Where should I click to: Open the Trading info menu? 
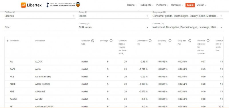point(146,5)
